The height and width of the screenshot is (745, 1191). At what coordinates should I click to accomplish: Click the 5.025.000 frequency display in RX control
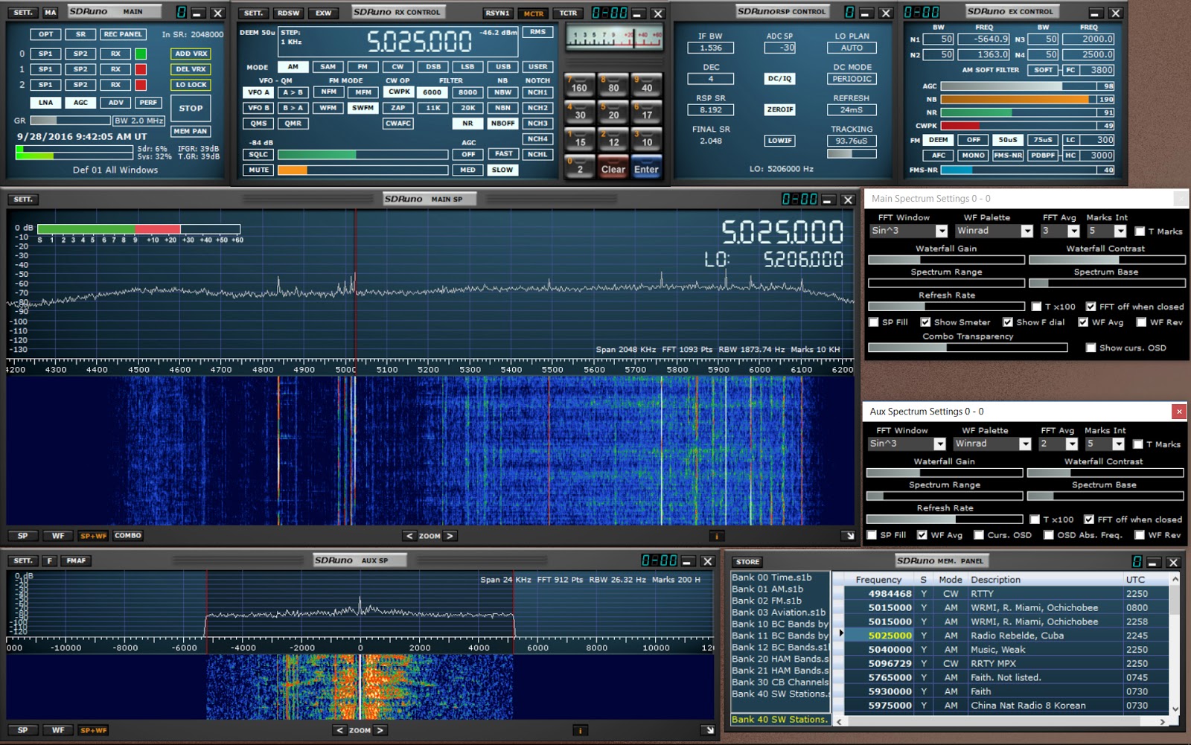click(x=420, y=42)
